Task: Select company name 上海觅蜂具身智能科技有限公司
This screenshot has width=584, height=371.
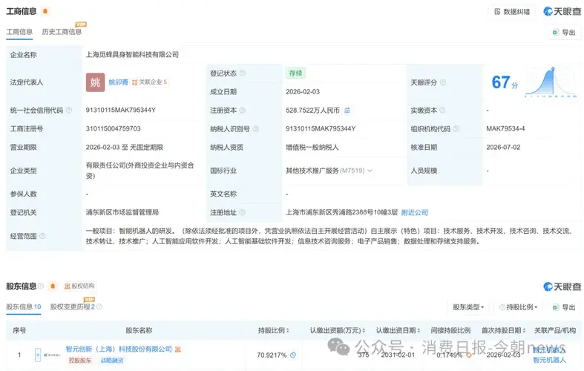Action: tap(132, 55)
